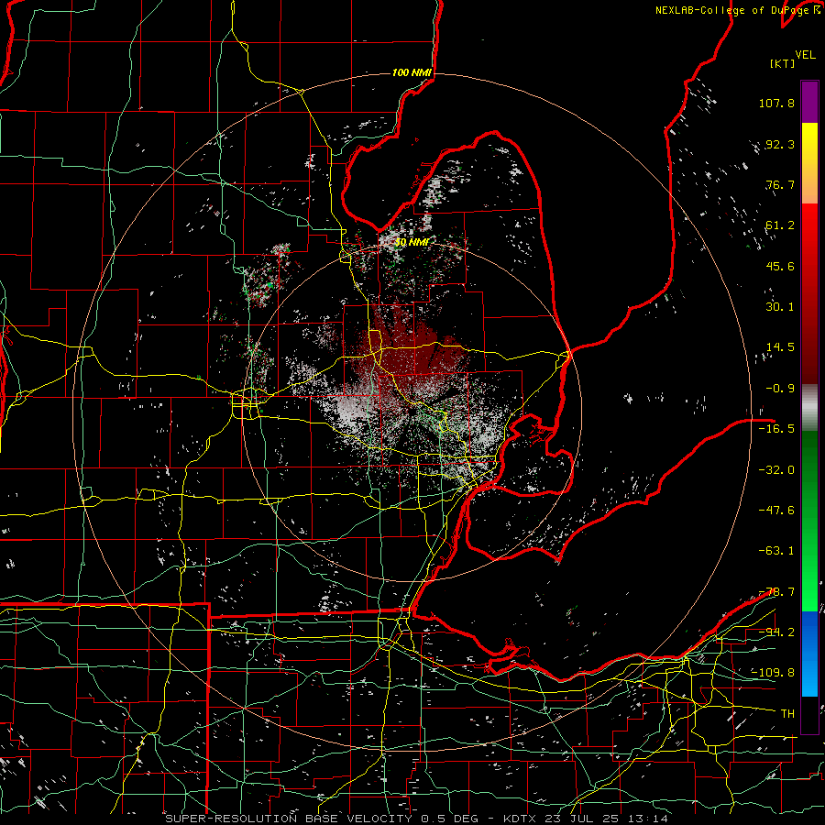
Task: Select the 107.8 velocity scale value
Action: [776, 103]
